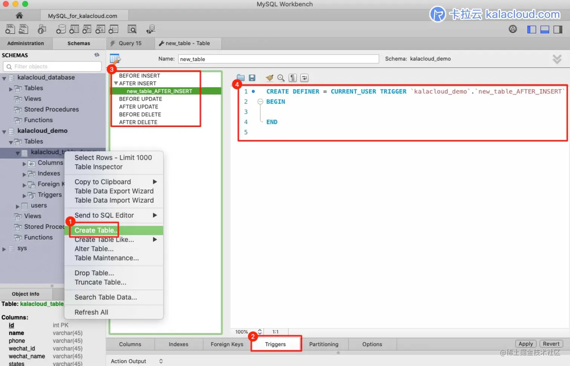Create a new schema from toolbar
570x366 pixels.
pos(61,29)
